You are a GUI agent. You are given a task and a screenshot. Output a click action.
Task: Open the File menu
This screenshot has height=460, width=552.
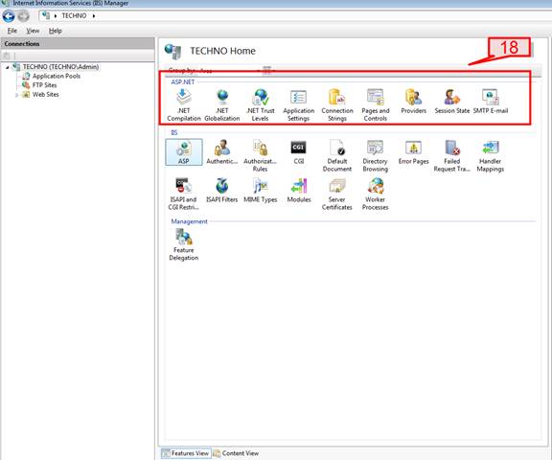click(x=12, y=31)
